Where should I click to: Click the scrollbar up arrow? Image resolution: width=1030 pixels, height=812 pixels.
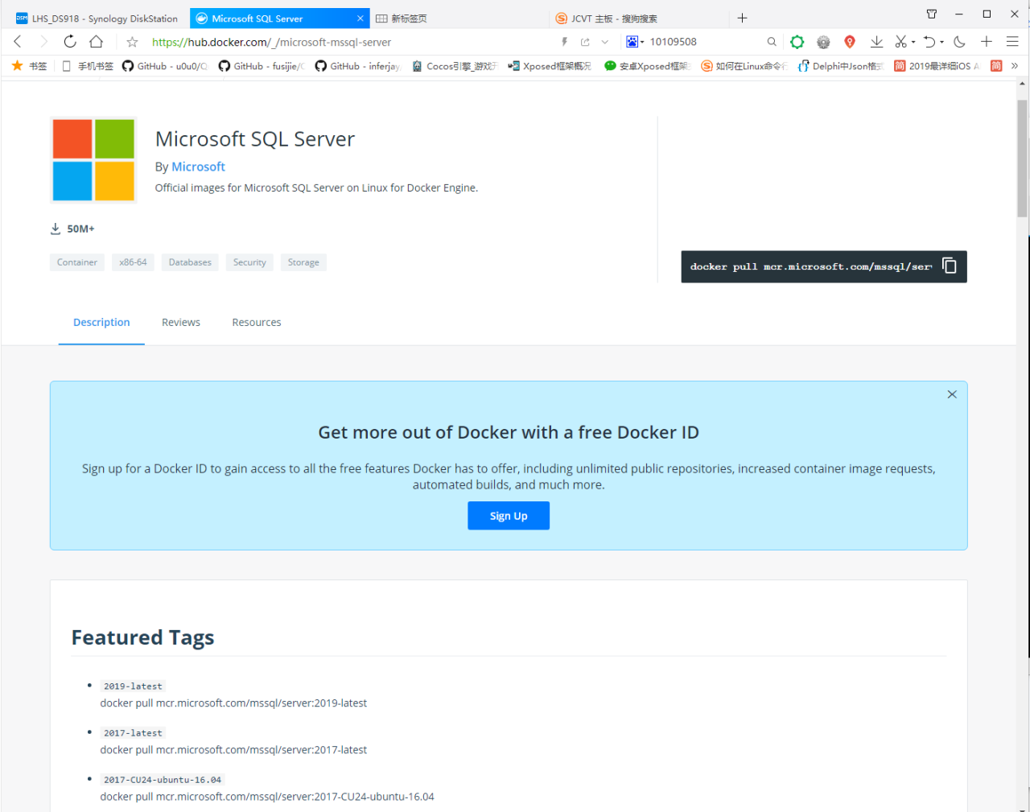[1023, 84]
